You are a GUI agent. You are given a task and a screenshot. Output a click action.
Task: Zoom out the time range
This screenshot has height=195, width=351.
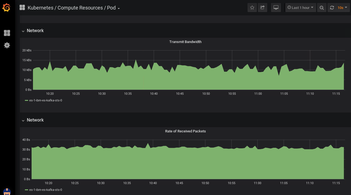coord(322,8)
